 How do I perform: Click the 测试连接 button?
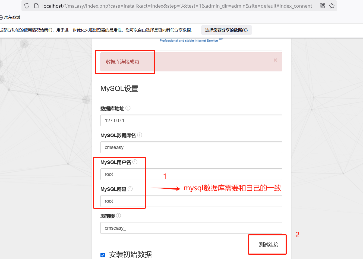pos(269,245)
